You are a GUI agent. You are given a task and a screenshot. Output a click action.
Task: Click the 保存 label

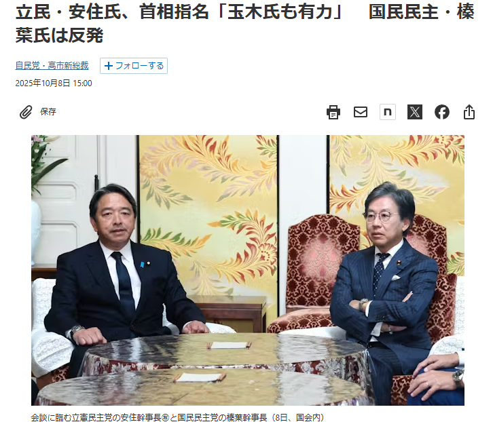point(48,112)
